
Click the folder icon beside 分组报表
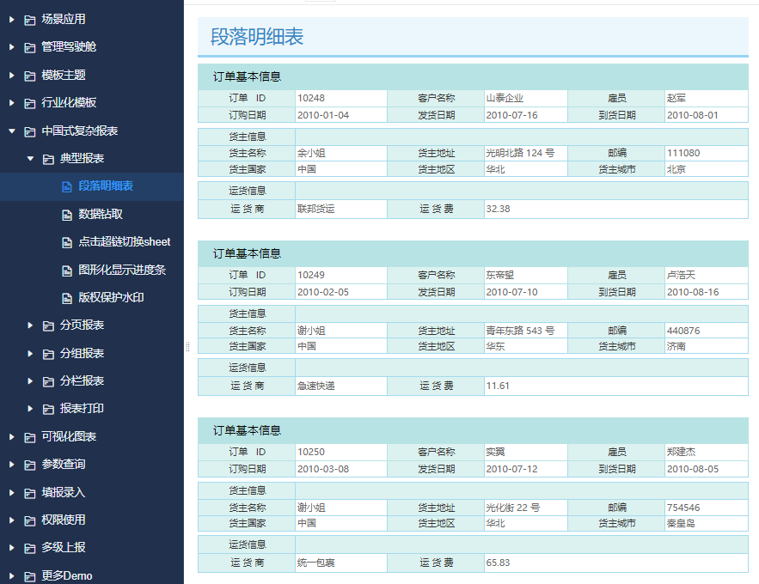tap(48, 354)
